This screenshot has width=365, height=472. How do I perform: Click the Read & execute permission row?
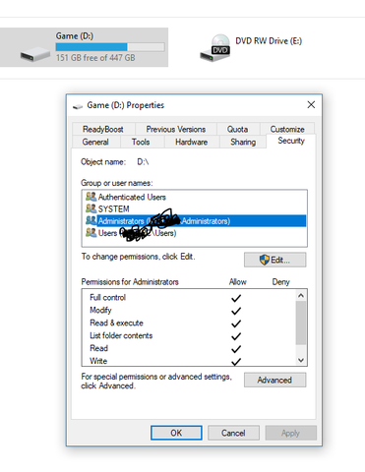[x=189, y=323]
